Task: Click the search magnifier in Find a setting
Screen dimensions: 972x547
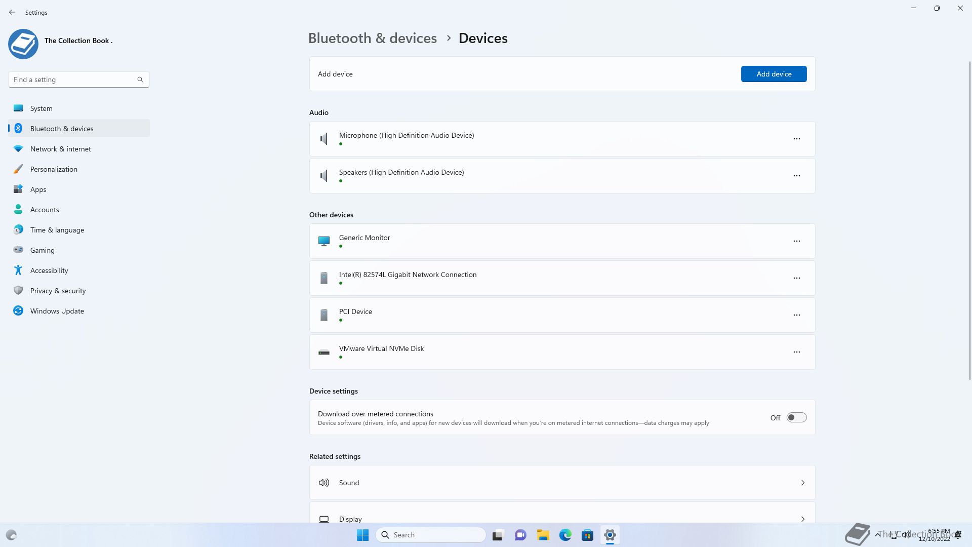Action: [x=140, y=80]
